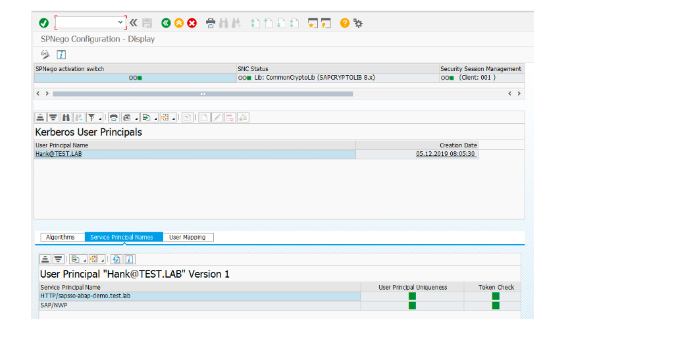Click the green Back button
Screen dimensions: 674x337
coord(166,23)
